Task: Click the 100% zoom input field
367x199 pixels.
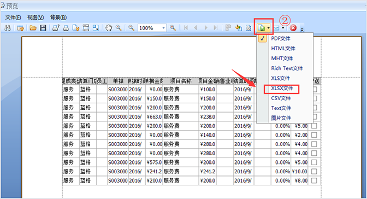Action: tap(150, 28)
